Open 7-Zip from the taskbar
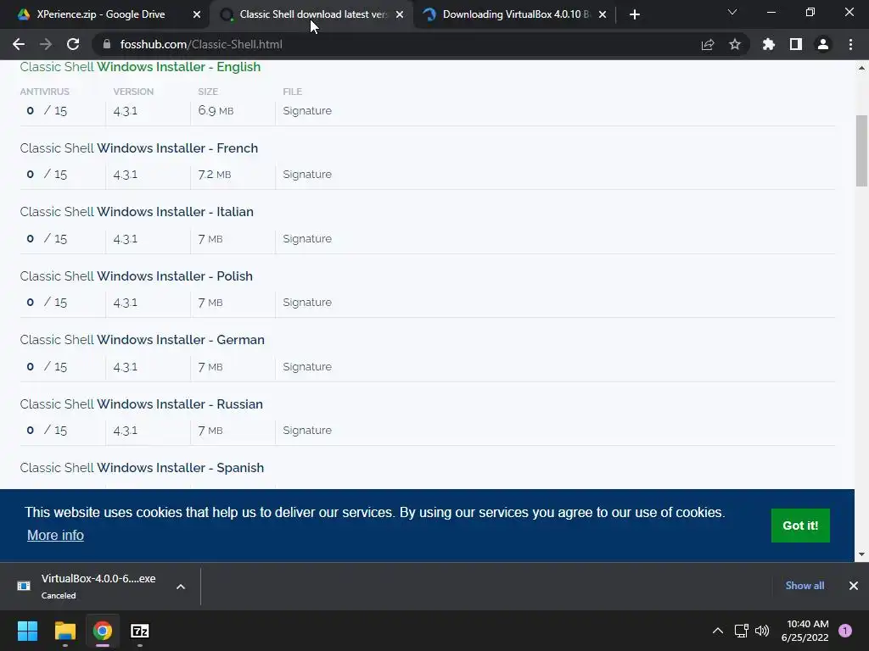The width and height of the screenshot is (869, 651). (140, 631)
